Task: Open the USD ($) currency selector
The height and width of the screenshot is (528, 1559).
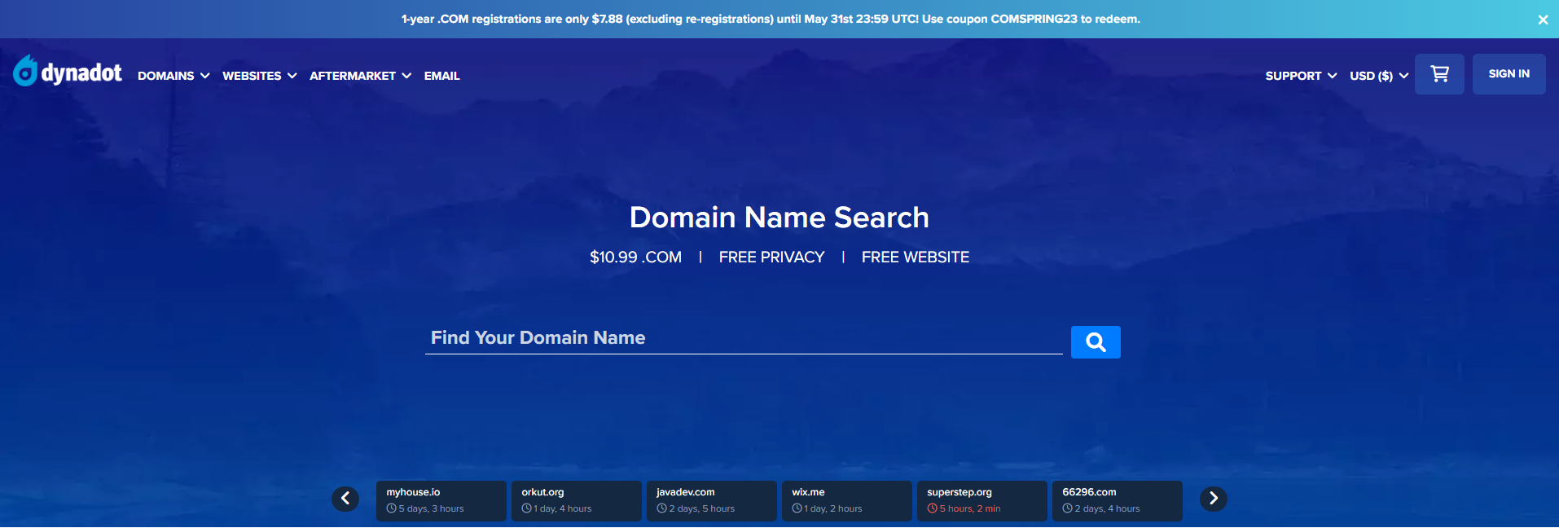Action: pos(1378,76)
